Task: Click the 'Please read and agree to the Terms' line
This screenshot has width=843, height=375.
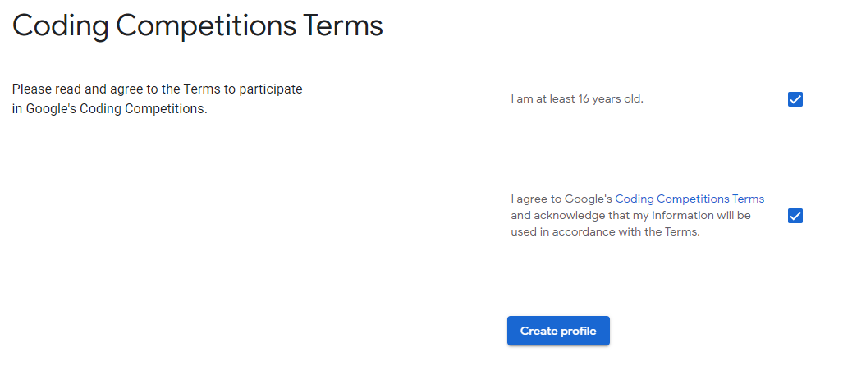Action: click(157, 89)
